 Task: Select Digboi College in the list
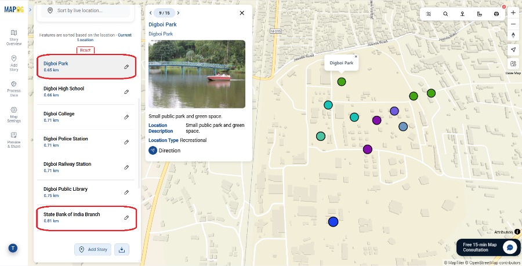coord(86,116)
